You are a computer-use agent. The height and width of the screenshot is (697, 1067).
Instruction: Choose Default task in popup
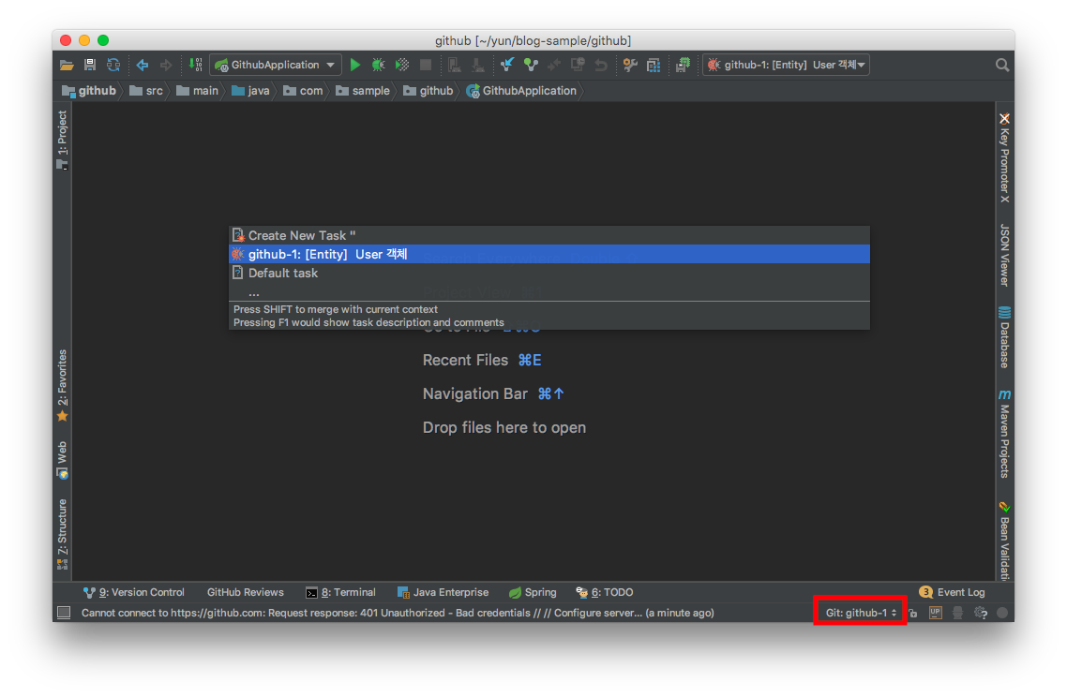click(549, 273)
